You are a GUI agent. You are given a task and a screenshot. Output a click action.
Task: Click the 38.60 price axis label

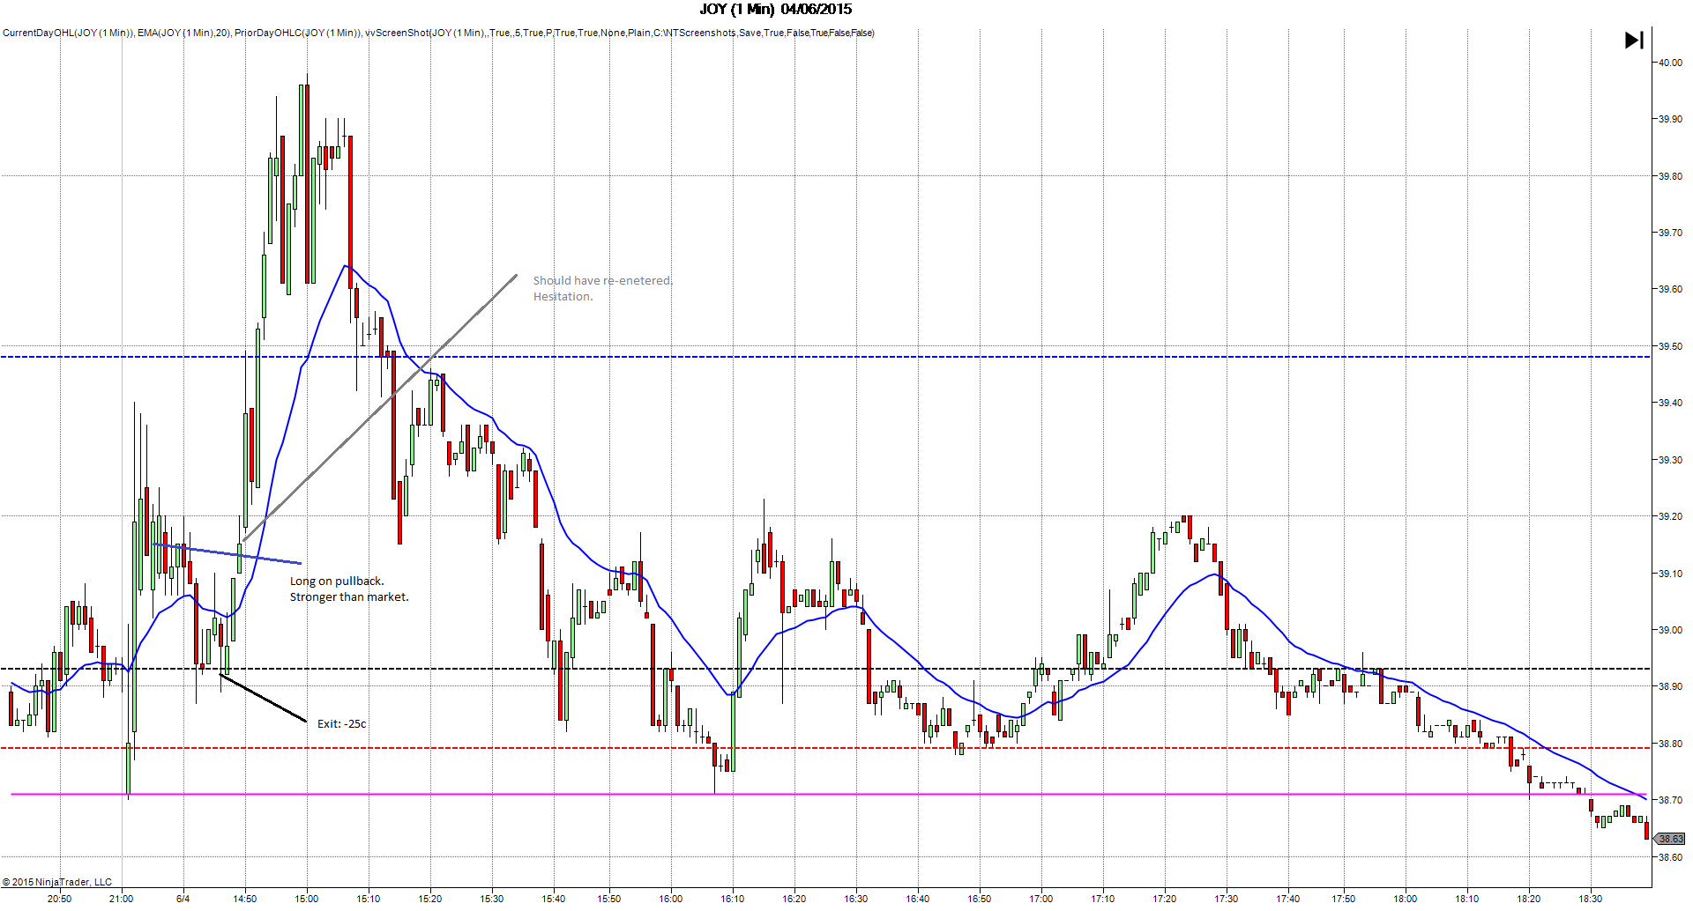point(1670,856)
